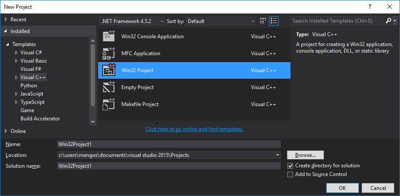Image resolution: width=400 pixels, height=196 pixels.
Task: Select Visual F# in templates tree
Action: click(x=31, y=69)
